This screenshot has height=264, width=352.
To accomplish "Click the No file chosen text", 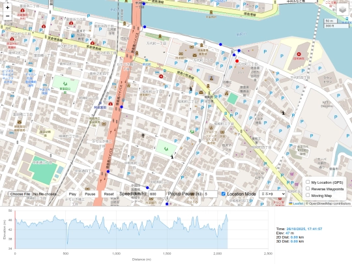I will [44, 194].
